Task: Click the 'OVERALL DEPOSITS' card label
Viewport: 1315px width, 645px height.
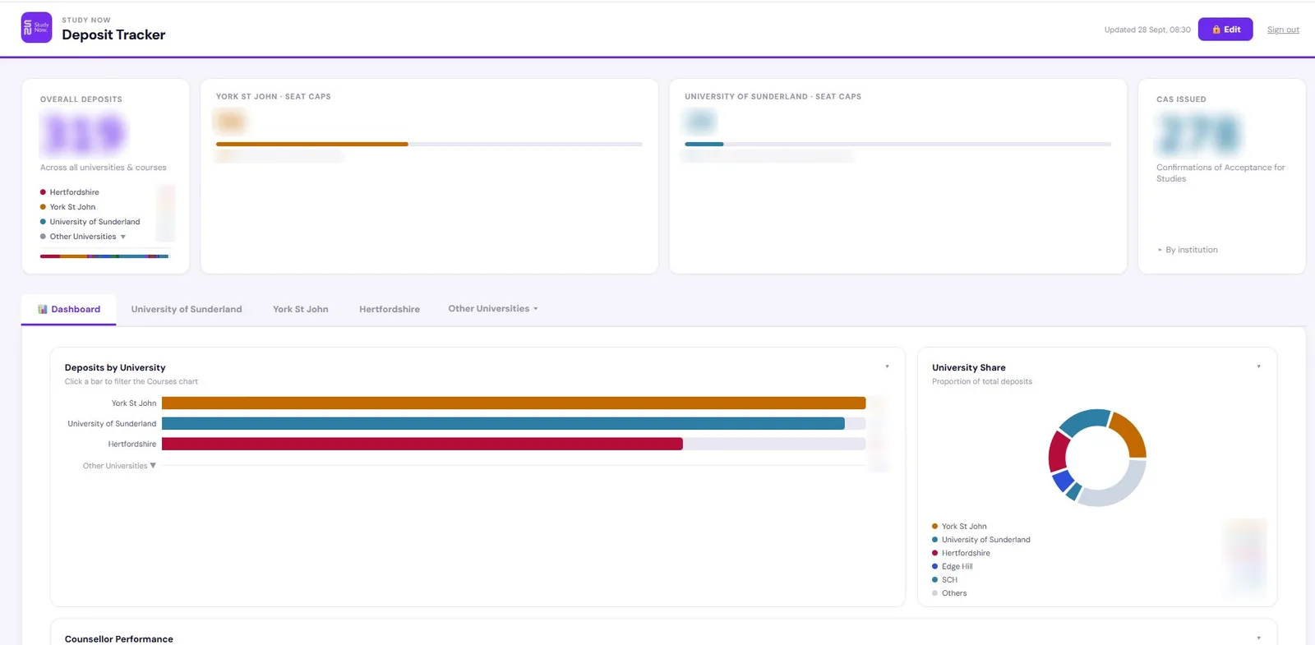Action: coord(81,99)
